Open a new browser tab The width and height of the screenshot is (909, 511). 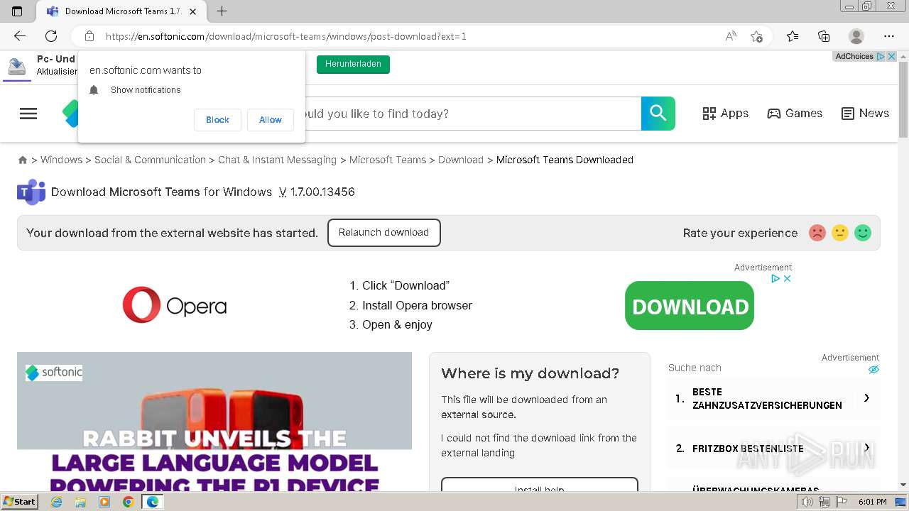[222, 11]
